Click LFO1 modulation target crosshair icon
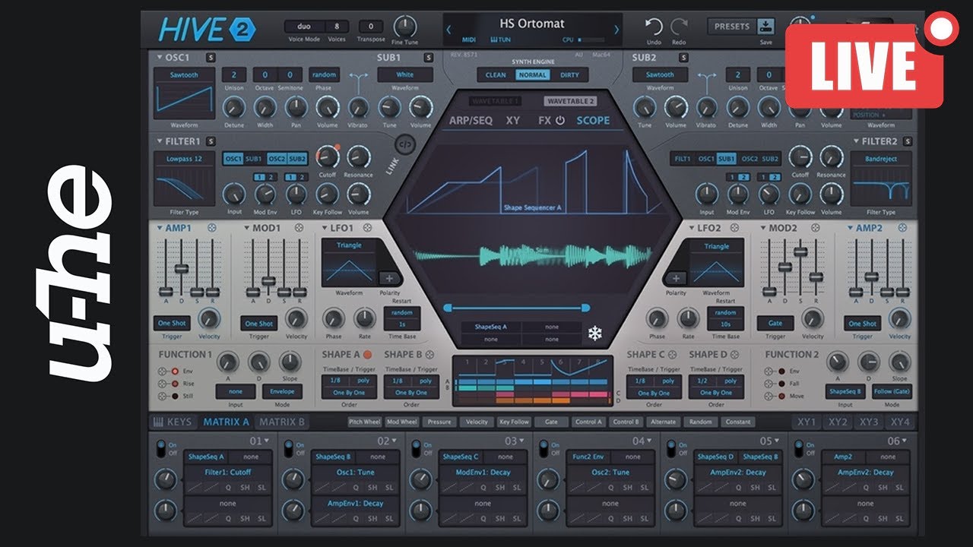This screenshot has width=973, height=547. (x=367, y=228)
